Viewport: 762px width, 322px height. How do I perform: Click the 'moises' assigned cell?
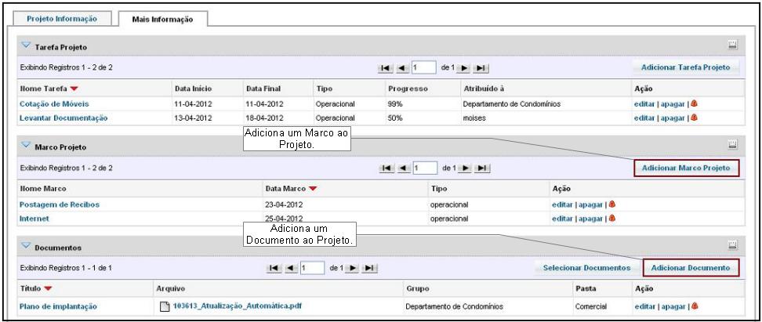pos(474,118)
